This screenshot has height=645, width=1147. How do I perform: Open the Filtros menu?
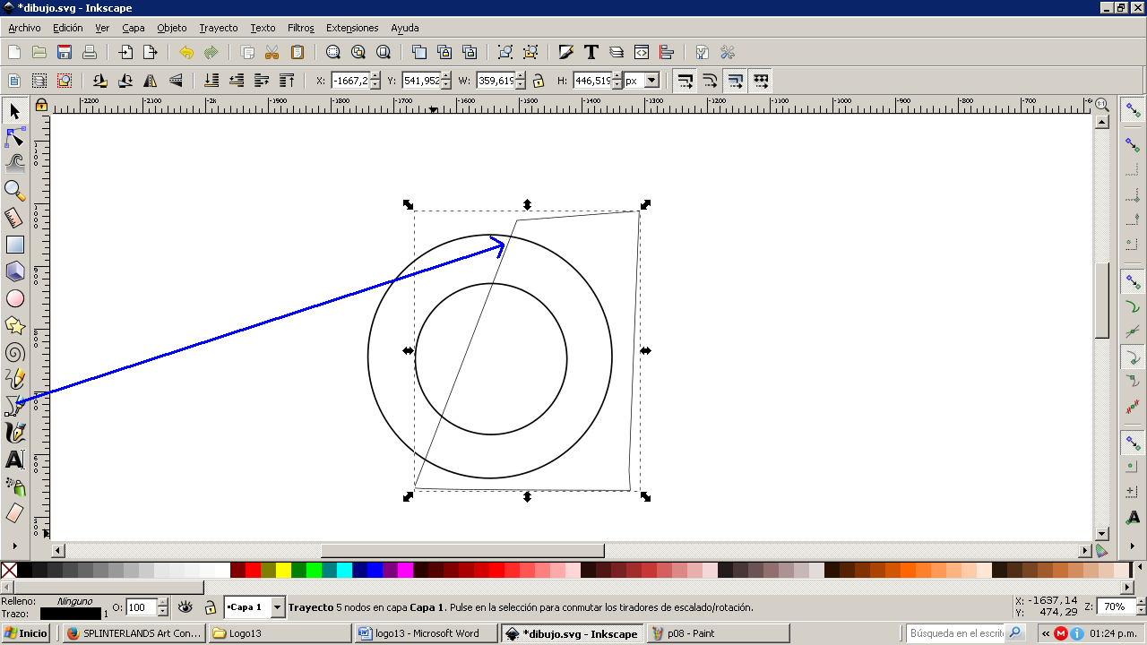coord(300,28)
